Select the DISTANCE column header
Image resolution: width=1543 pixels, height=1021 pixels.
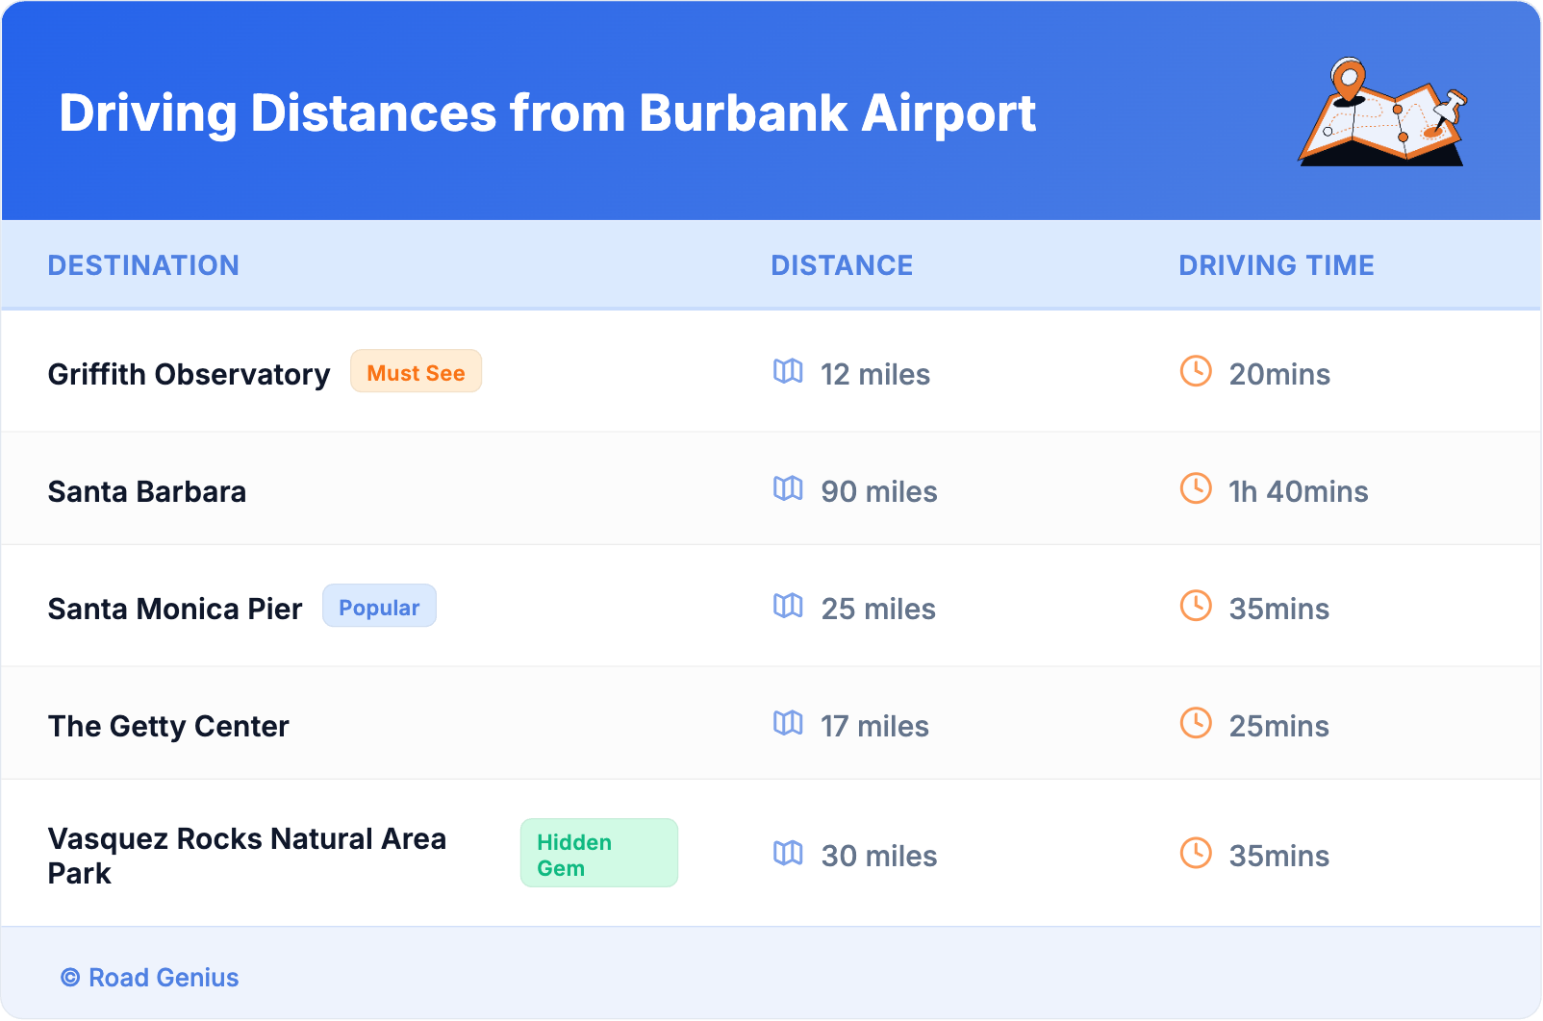(x=842, y=265)
